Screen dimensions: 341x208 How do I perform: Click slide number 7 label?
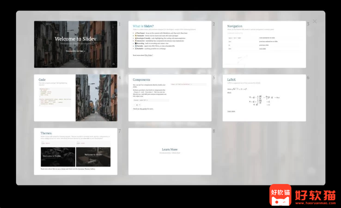pos(120,131)
